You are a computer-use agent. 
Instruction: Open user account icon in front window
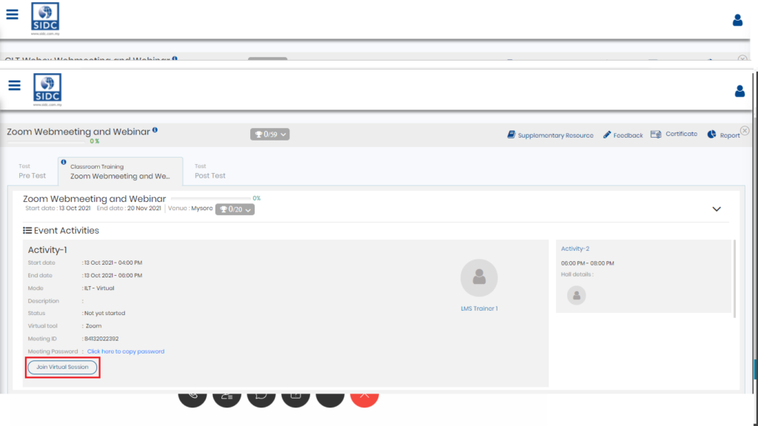[739, 91]
